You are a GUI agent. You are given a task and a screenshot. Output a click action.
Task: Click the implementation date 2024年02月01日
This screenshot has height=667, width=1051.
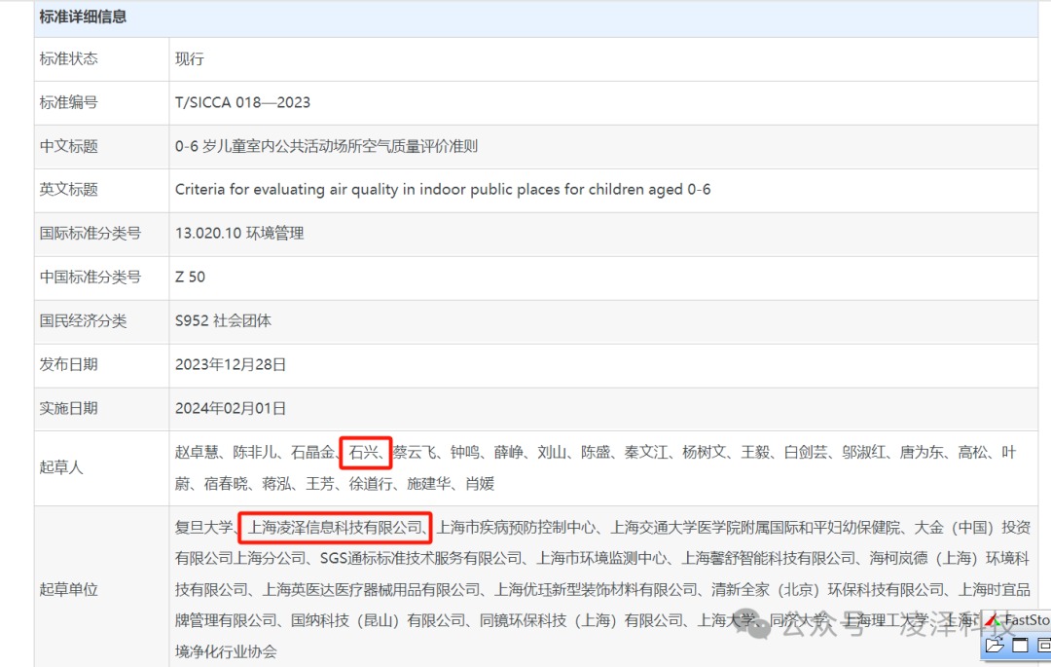coord(231,408)
